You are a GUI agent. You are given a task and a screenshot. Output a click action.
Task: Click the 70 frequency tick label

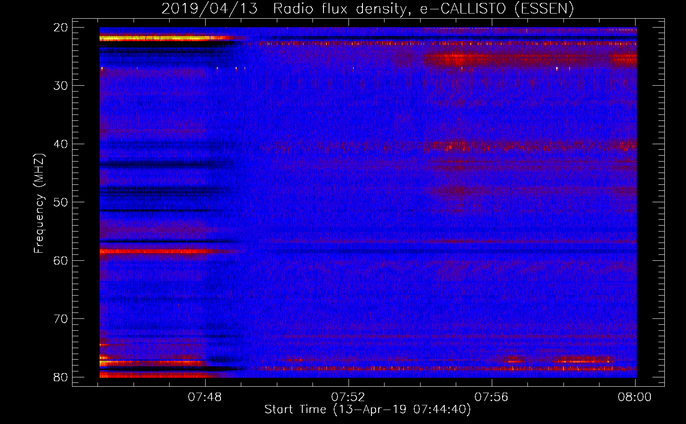tap(61, 319)
